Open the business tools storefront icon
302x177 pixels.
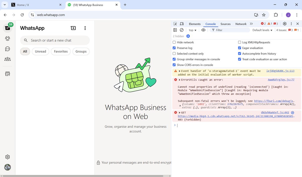point(8,74)
